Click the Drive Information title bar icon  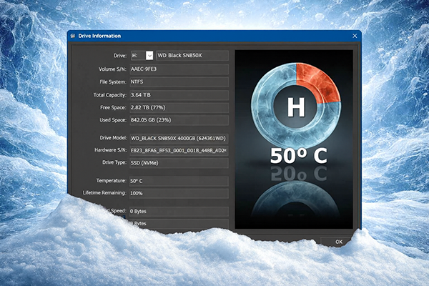pos(74,36)
